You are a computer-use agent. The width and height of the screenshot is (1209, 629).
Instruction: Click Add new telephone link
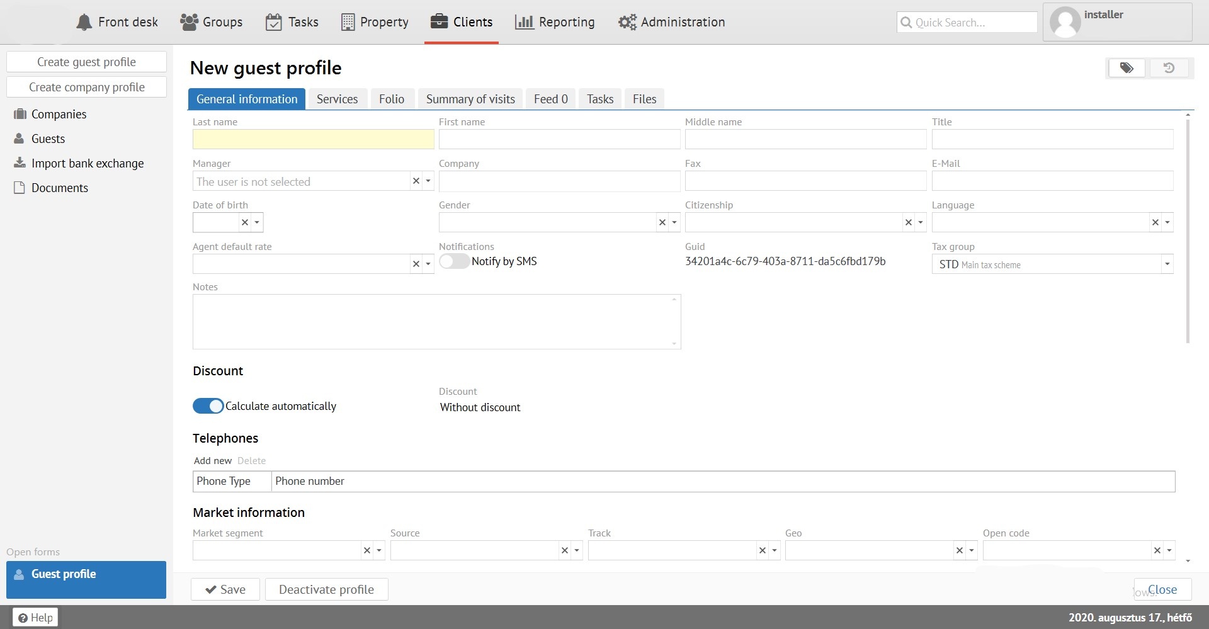pyautogui.click(x=213, y=461)
